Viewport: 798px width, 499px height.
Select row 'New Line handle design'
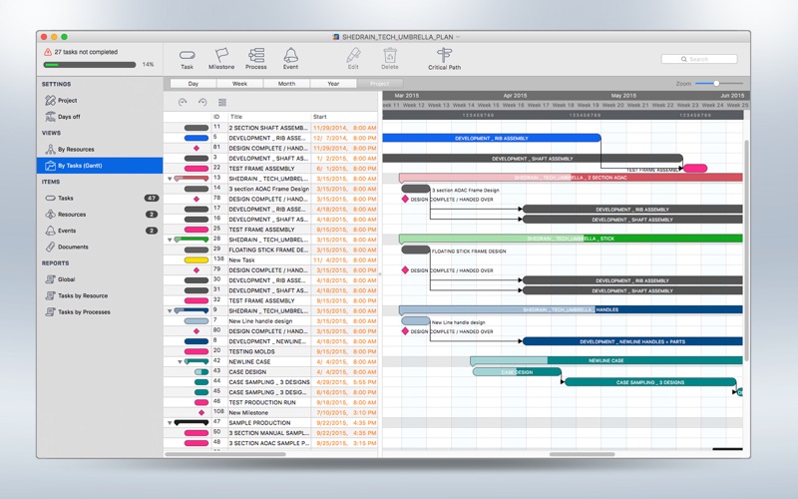(270, 321)
